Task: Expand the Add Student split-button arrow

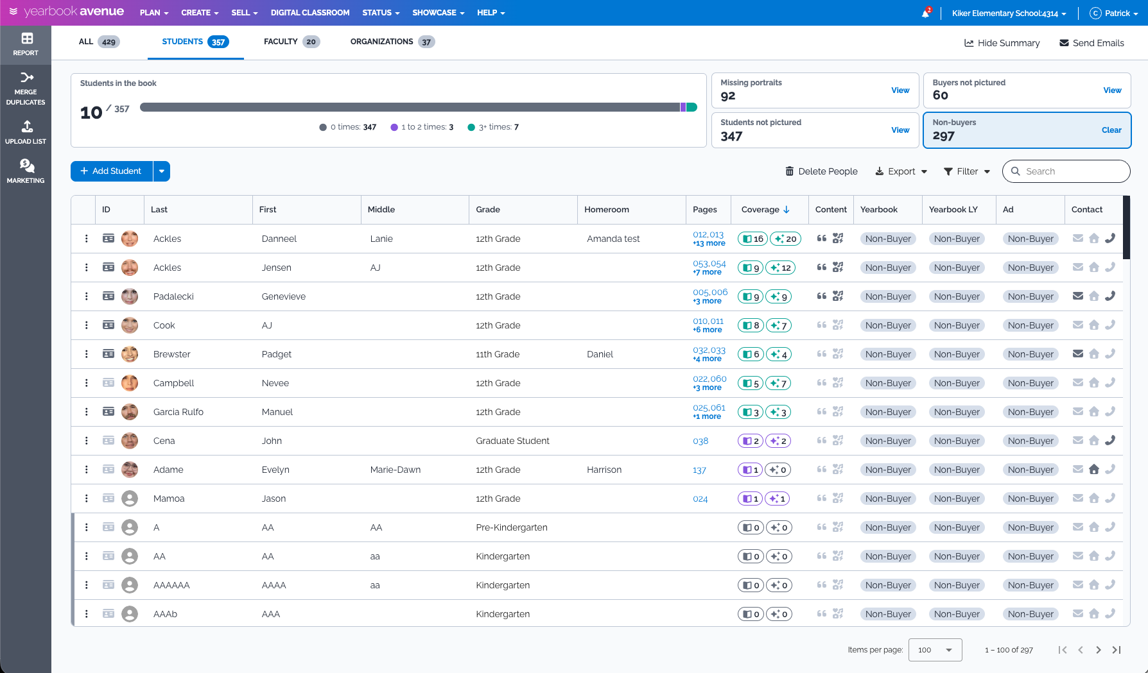Action: (162, 171)
